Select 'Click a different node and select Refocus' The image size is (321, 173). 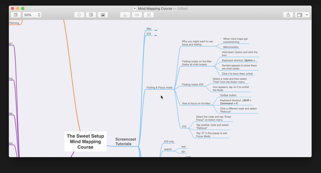(238, 110)
